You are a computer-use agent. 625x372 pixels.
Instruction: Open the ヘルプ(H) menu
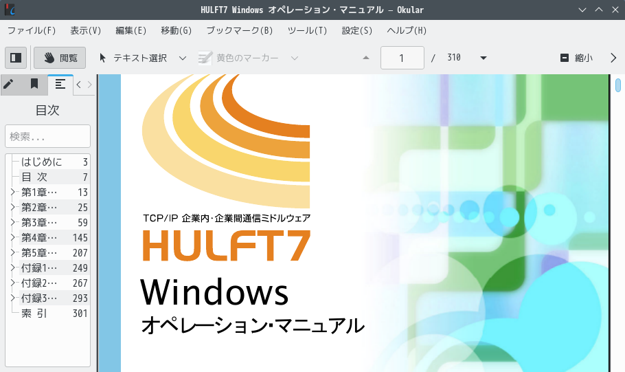pos(407,31)
